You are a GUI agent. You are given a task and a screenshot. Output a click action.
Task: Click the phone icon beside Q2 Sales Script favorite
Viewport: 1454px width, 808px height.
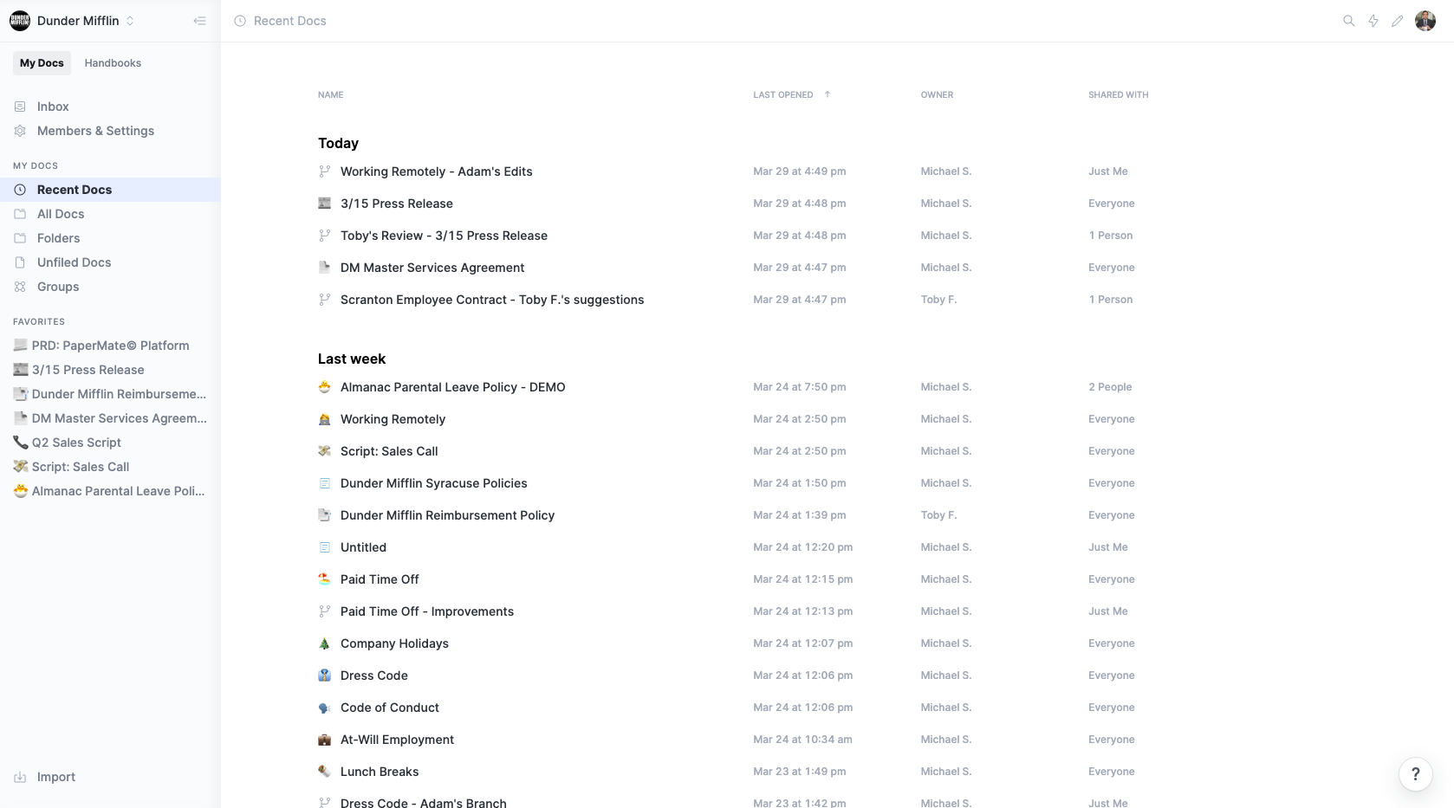tap(21, 443)
